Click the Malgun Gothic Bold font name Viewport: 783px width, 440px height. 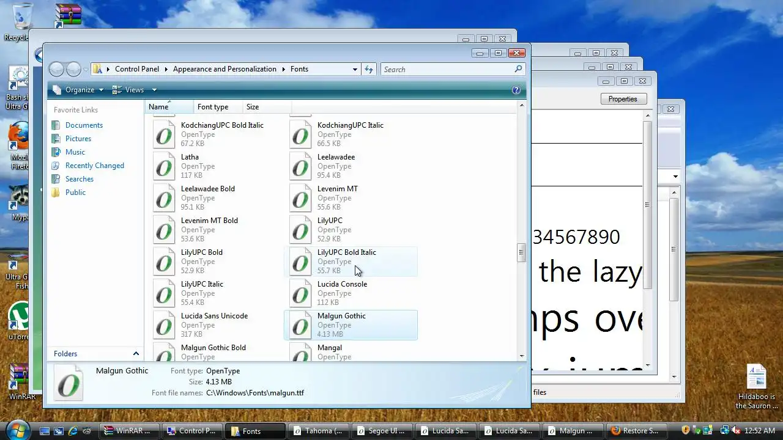213,348
